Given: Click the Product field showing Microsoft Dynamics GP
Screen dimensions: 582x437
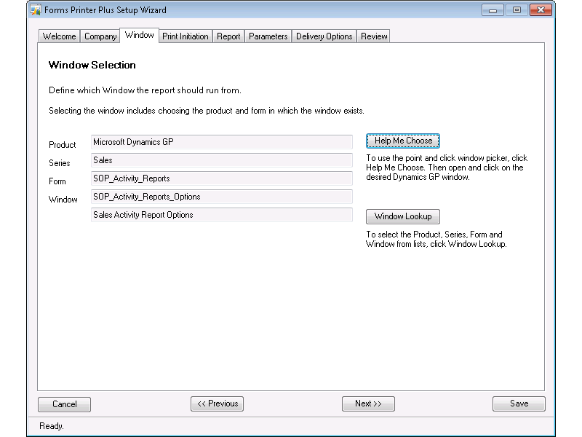Looking at the screenshot, I should click(x=222, y=142).
